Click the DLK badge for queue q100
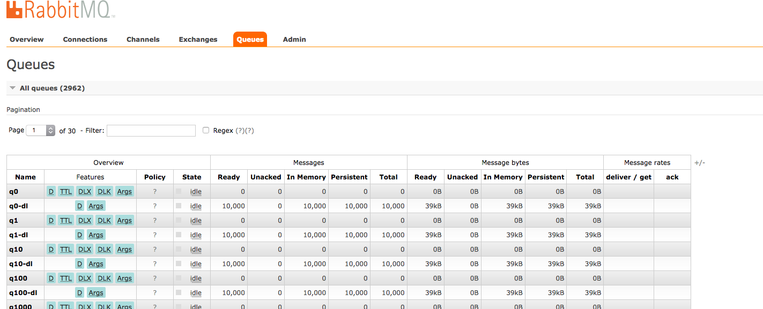 coord(104,278)
